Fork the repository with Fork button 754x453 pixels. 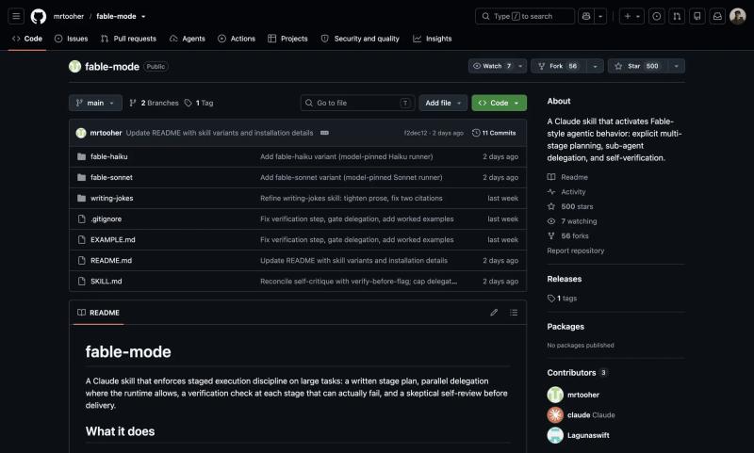coord(560,66)
